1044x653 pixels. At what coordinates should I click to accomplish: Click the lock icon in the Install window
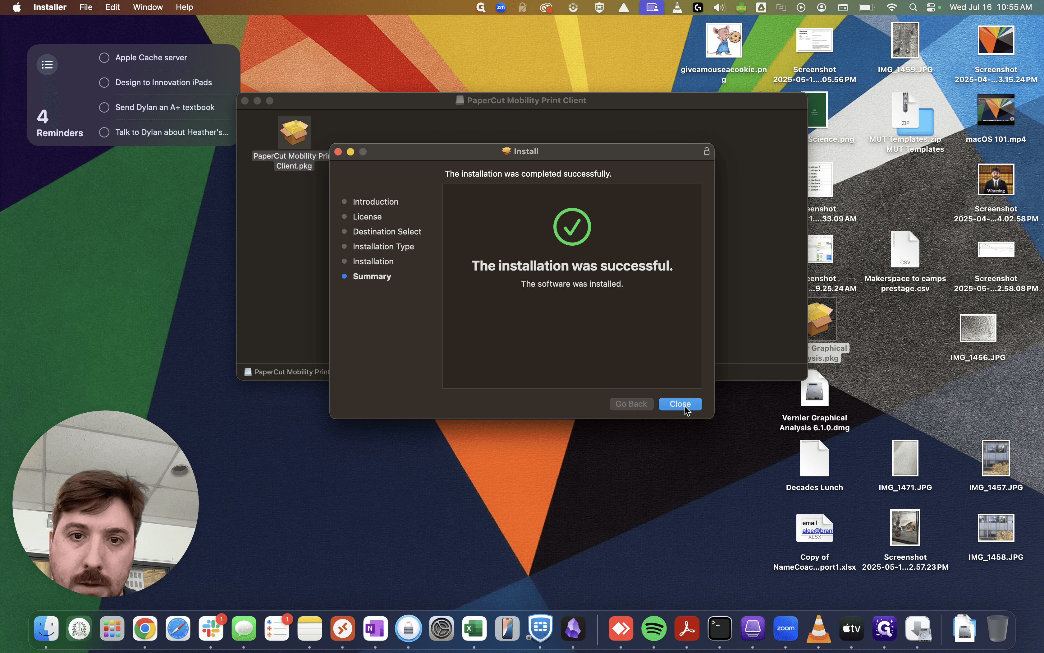[707, 151]
